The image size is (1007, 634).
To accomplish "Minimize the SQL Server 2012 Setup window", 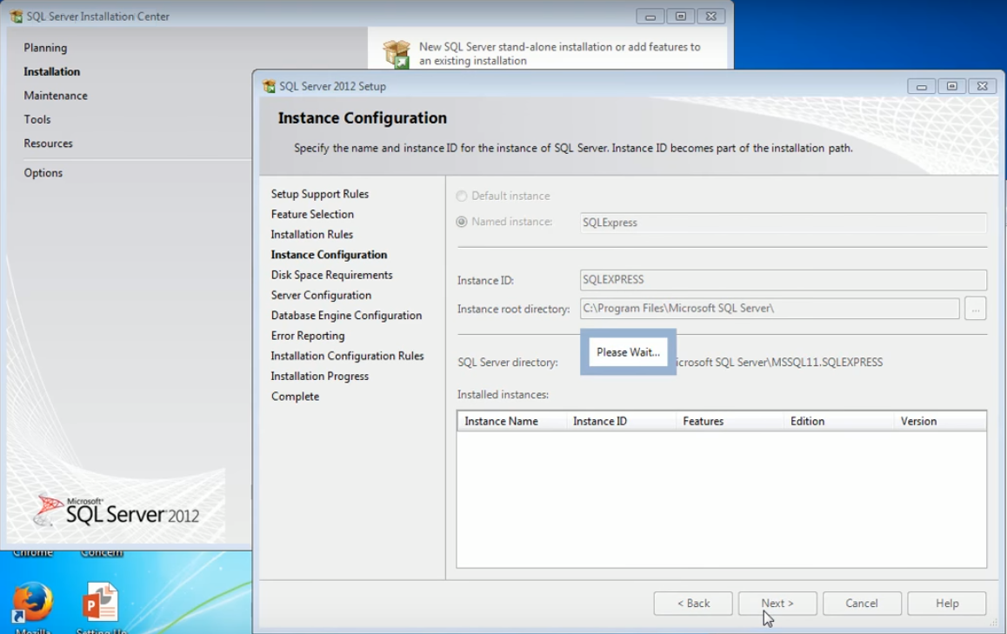I will tap(922, 86).
